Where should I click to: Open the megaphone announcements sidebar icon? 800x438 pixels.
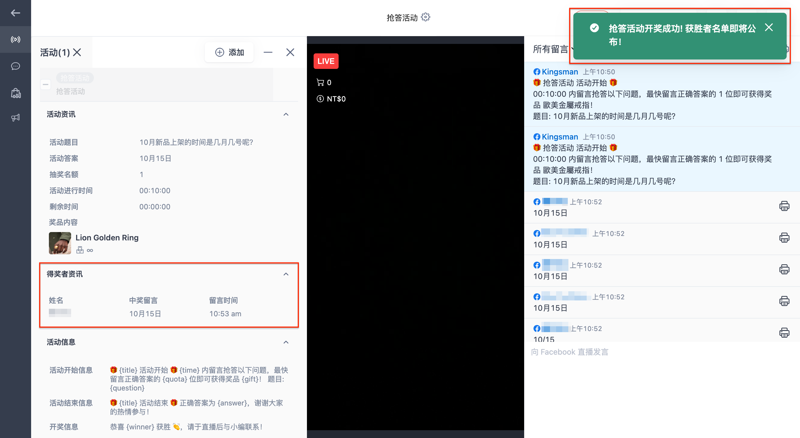pos(15,118)
